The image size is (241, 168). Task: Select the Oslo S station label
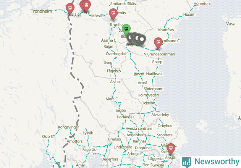pyautogui.click(x=47, y=136)
